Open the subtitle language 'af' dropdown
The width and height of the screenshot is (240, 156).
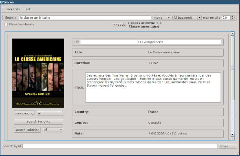[53, 130]
